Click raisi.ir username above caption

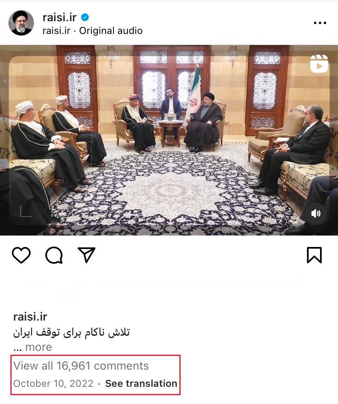30,316
